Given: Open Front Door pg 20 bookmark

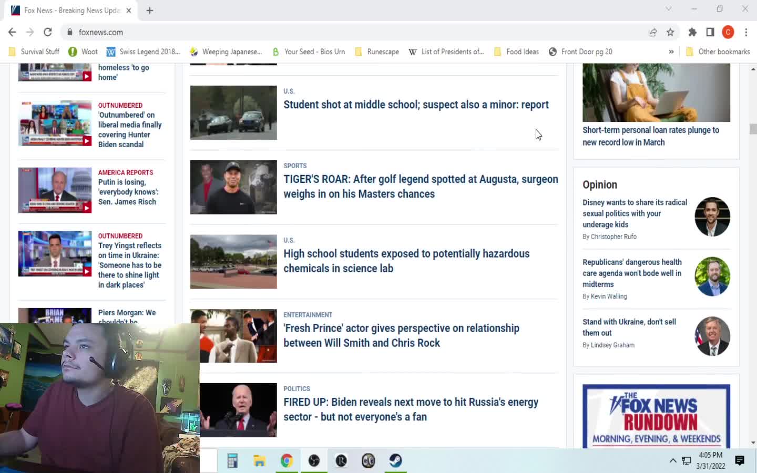Looking at the screenshot, I should pos(580,52).
